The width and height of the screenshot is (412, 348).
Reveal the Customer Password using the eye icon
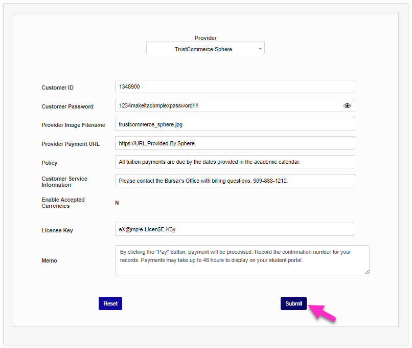tap(347, 105)
